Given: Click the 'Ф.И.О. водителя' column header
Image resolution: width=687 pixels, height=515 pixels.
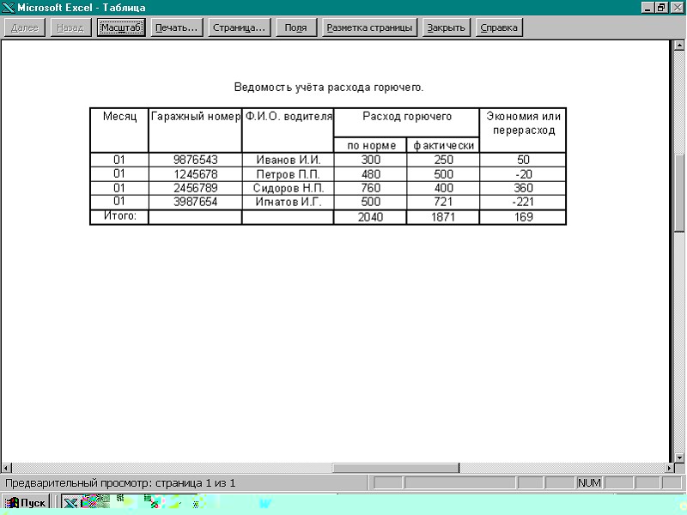Looking at the screenshot, I should pyautogui.click(x=289, y=117).
